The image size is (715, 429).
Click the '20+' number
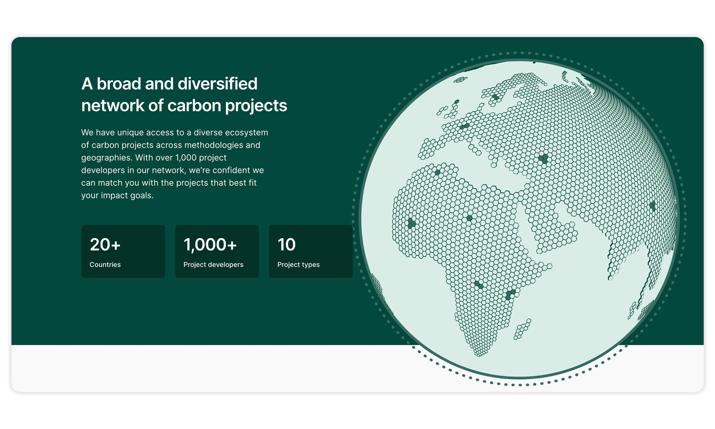coord(105,245)
